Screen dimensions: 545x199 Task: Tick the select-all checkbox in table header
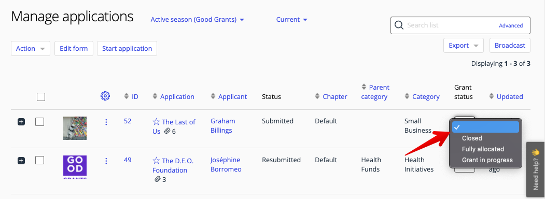41,97
